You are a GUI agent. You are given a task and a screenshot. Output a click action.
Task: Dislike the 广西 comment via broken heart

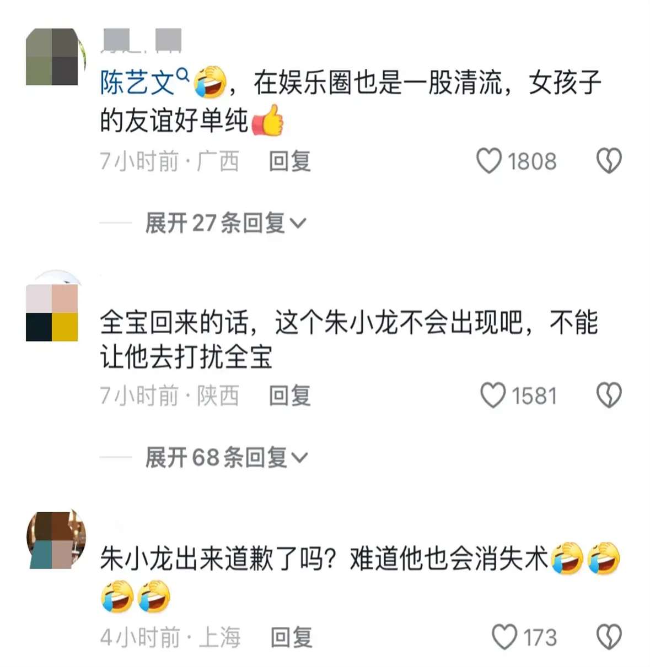(x=609, y=161)
